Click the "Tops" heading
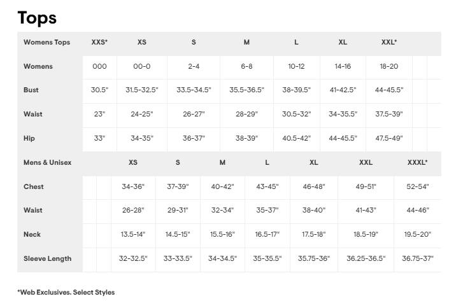The image size is (456, 308). click(x=37, y=17)
